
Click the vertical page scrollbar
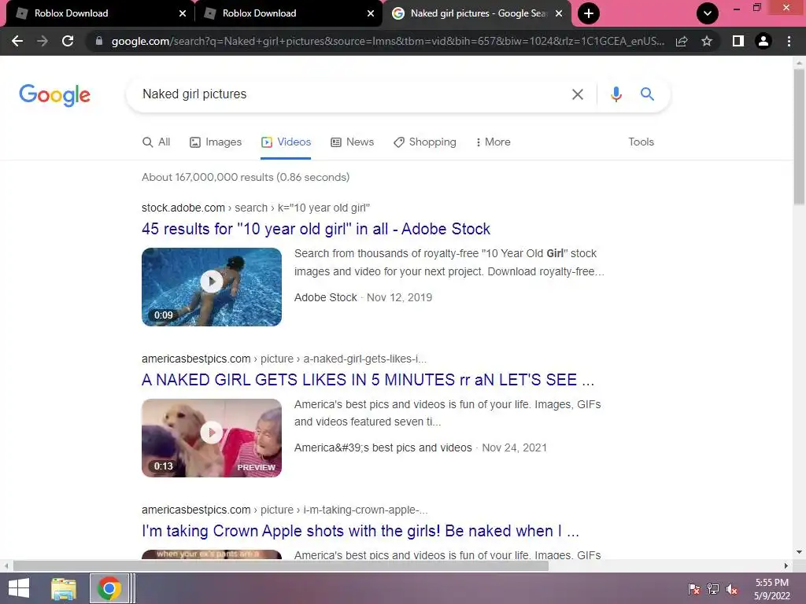tap(799, 136)
